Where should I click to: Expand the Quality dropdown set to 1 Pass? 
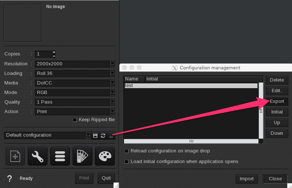(112, 102)
